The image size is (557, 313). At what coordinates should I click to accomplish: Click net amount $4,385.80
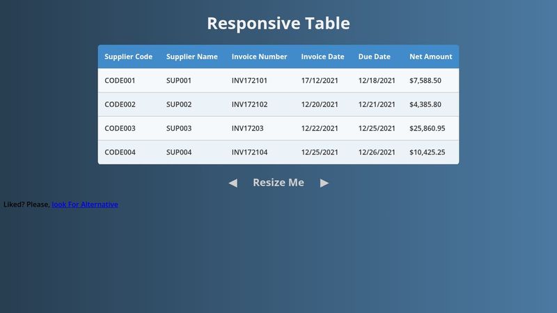click(425, 104)
